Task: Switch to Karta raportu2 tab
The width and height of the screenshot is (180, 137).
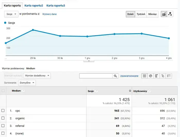Action: [34, 5]
